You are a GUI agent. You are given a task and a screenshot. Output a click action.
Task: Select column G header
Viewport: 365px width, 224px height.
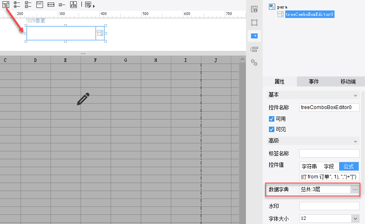126,60
